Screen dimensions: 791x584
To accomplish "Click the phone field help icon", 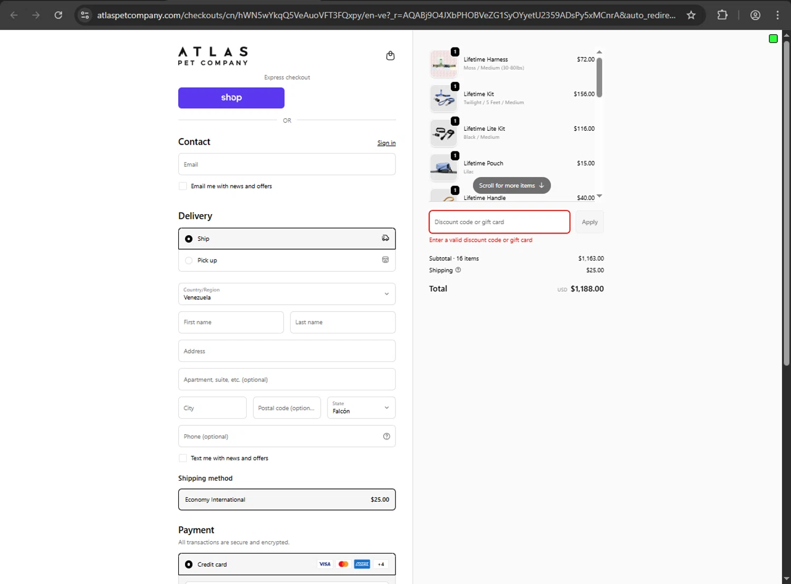I will (387, 436).
